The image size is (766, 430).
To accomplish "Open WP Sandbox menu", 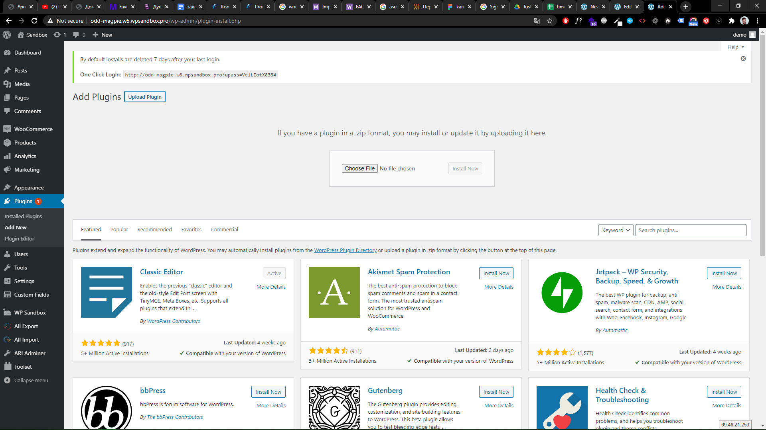I will click(x=30, y=313).
